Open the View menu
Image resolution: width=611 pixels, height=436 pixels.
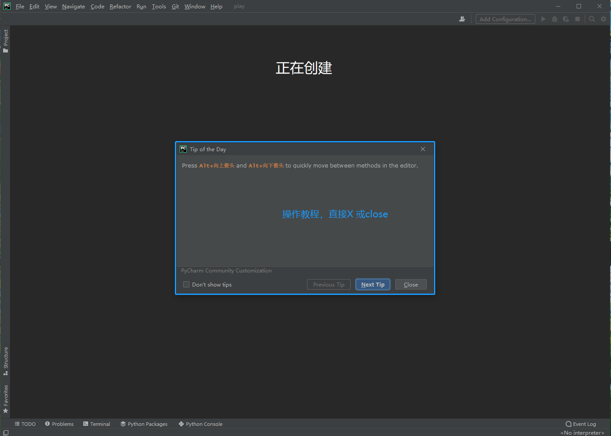[x=51, y=6]
